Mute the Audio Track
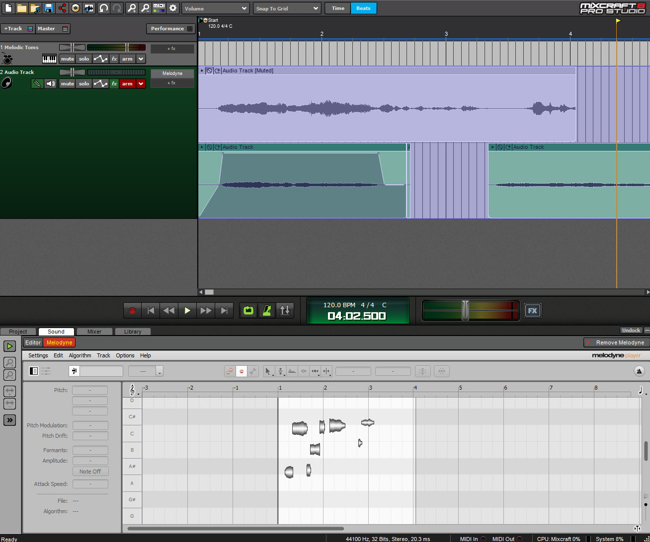Image resolution: width=650 pixels, height=542 pixels. 68,84
